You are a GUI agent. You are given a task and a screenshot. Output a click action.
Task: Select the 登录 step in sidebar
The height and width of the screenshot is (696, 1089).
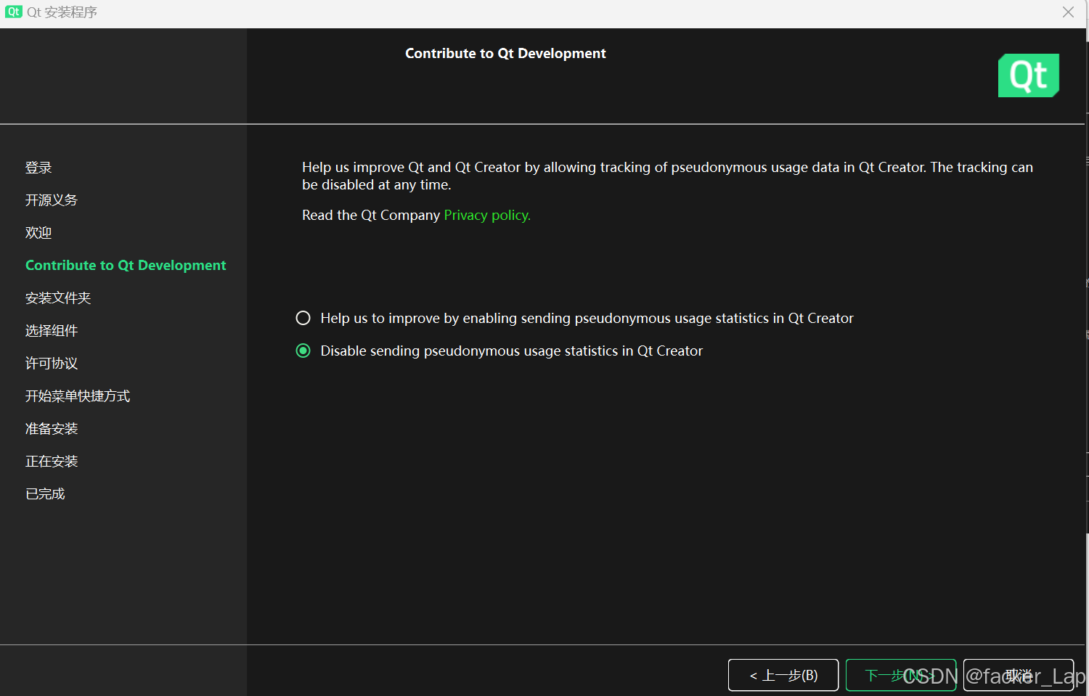pyautogui.click(x=38, y=168)
